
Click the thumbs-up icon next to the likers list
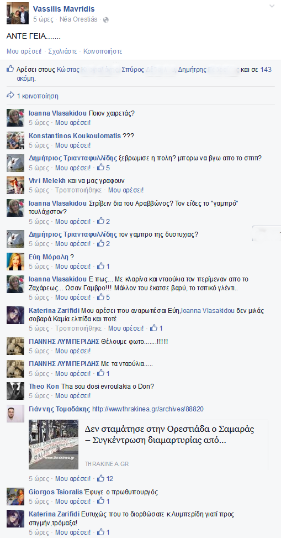pos(10,69)
